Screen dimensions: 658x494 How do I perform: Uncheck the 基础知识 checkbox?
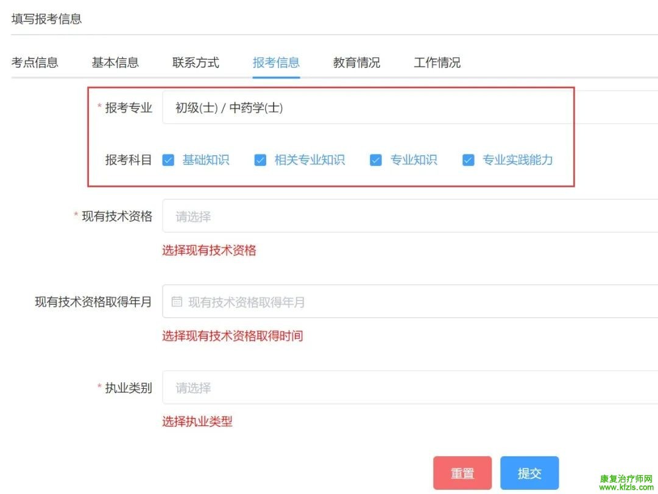169,161
